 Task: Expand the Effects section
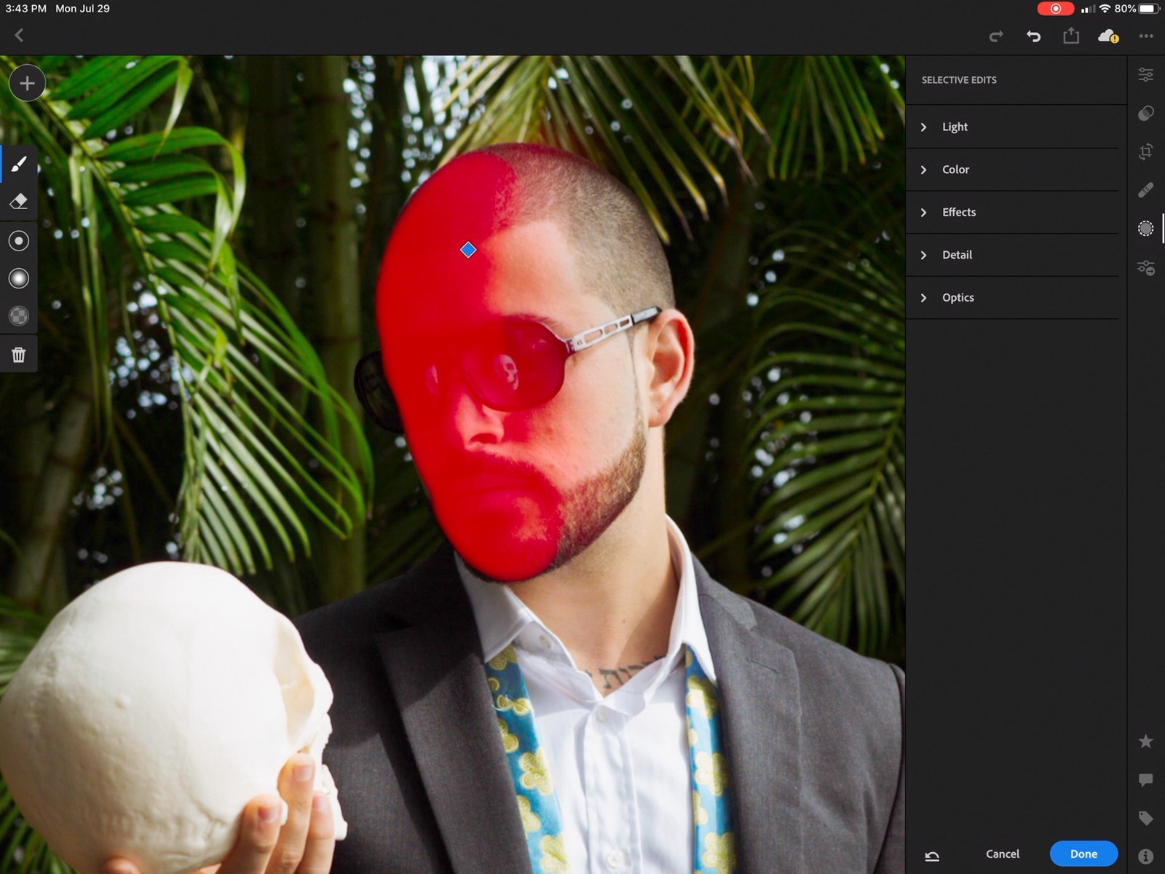click(x=958, y=212)
